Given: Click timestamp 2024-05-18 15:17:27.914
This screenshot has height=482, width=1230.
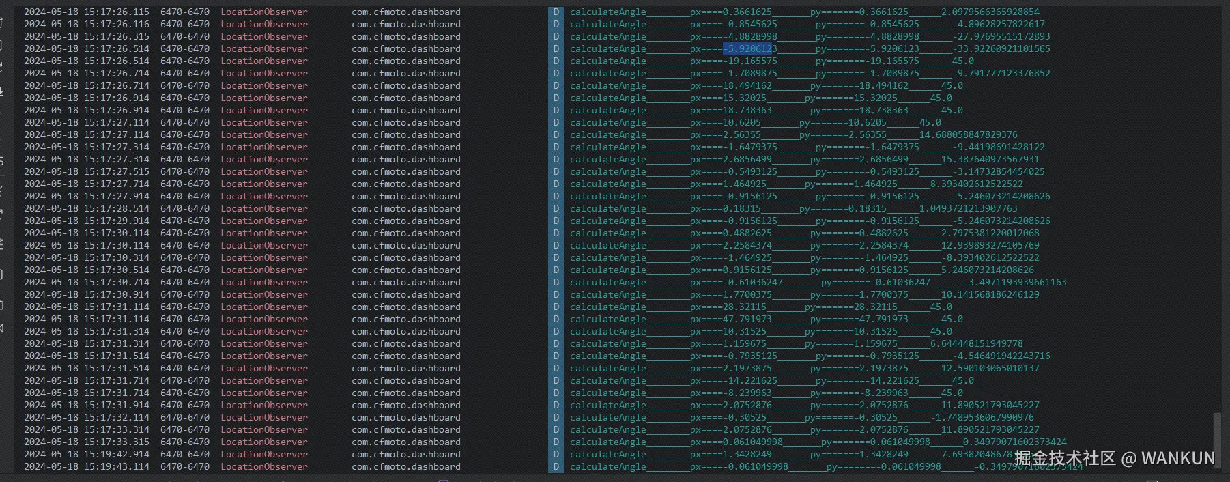Looking at the screenshot, I should coord(87,196).
